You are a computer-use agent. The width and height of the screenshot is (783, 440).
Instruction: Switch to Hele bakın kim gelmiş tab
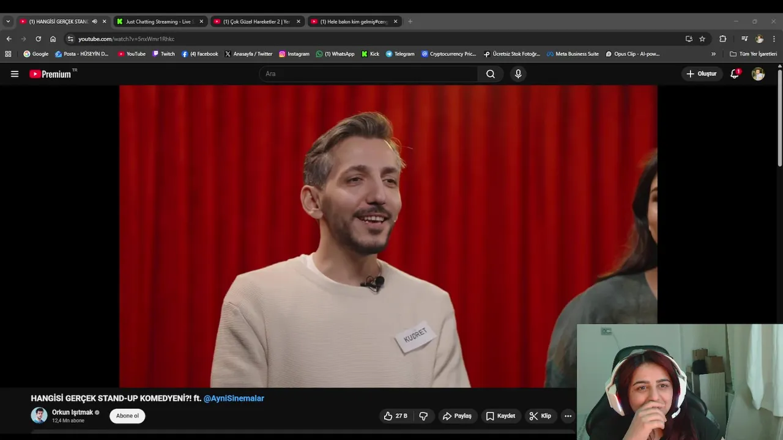[354, 21]
